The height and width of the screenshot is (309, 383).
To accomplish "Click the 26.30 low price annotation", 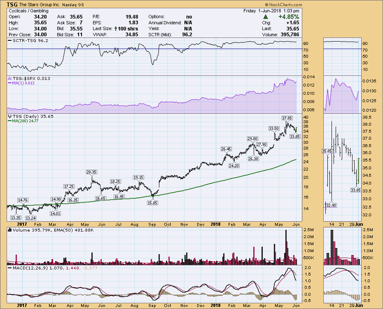I will click(x=253, y=159).
